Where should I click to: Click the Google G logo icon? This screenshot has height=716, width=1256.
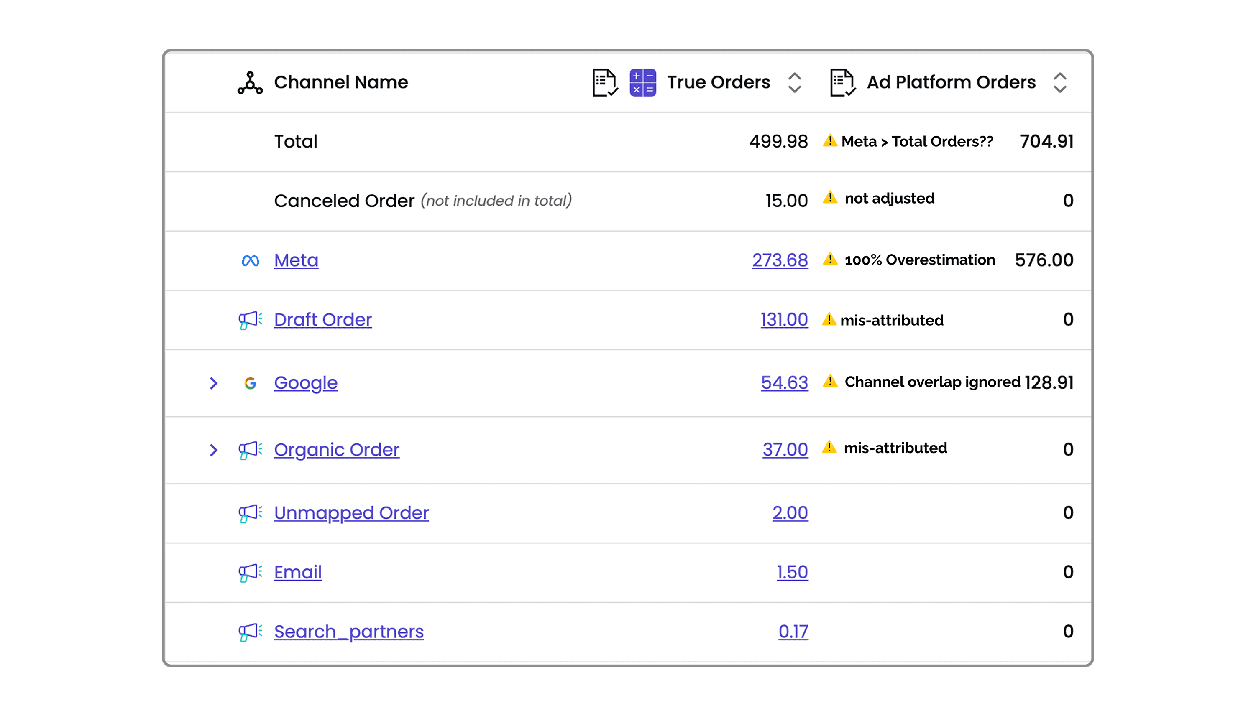tap(250, 383)
